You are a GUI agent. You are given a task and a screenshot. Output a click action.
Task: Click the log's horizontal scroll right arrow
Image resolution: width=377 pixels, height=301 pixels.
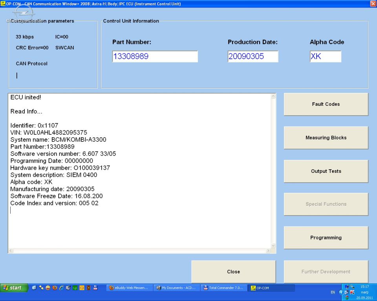pos(268,250)
